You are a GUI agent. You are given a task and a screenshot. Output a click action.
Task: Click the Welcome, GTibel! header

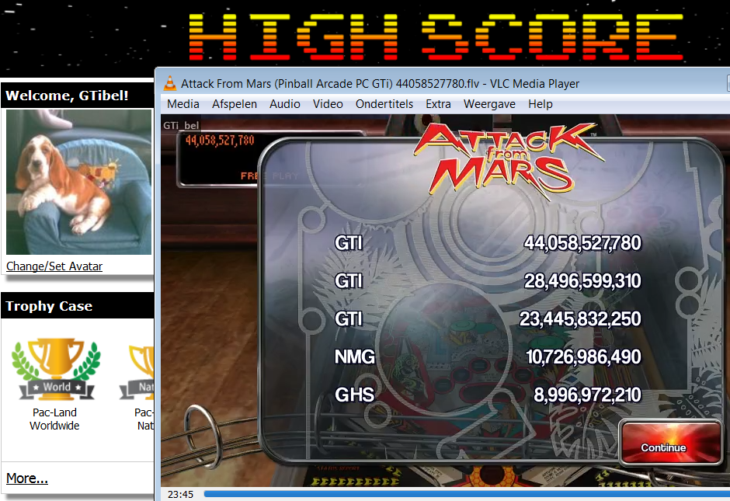(67, 96)
